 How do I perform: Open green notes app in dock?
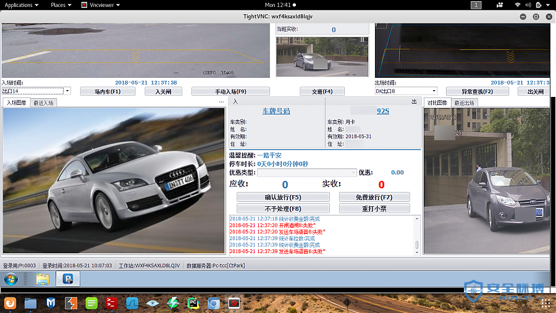point(91,303)
